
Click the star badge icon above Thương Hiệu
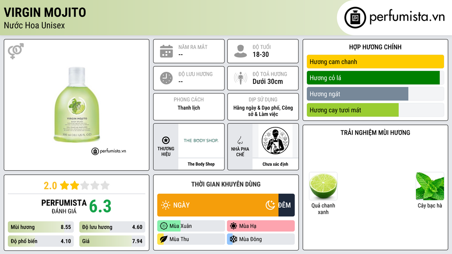coord(166,140)
